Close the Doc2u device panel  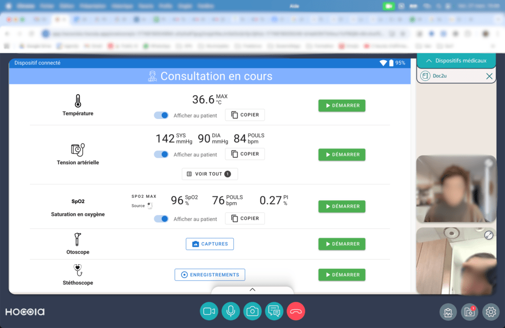[489, 76]
